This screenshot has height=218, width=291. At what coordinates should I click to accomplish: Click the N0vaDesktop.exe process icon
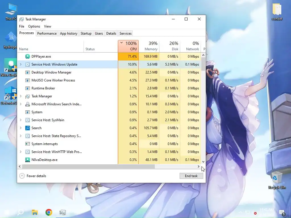click(x=28, y=160)
